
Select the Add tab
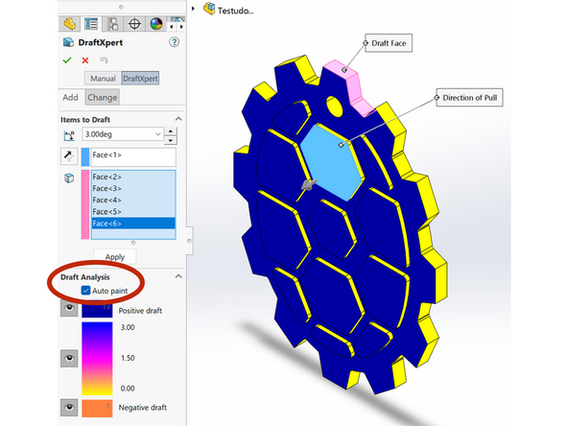point(70,98)
